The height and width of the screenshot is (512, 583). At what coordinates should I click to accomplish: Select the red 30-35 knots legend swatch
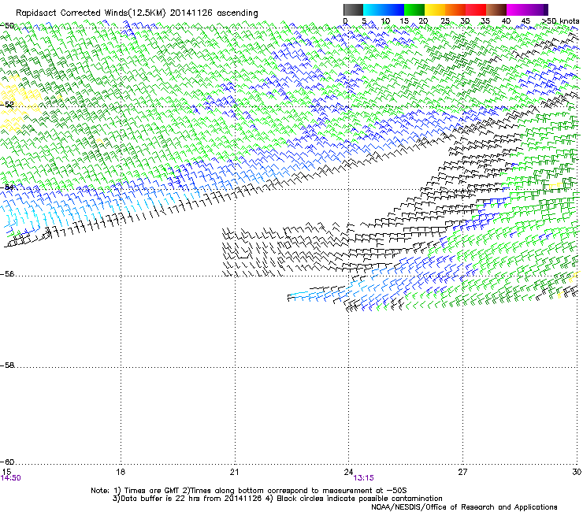(476, 9)
